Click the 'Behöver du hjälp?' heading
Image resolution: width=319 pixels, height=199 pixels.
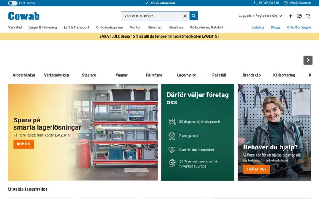click(x=270, y=147)
